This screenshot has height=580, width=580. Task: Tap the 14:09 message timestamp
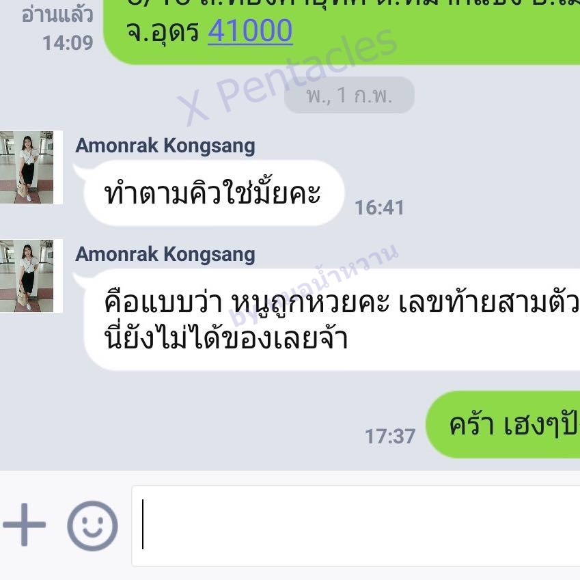click(68, 43)
